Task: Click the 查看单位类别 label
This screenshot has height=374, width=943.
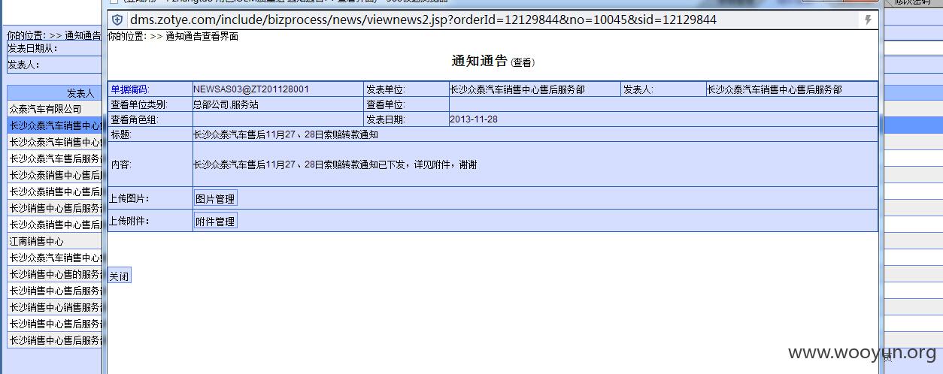Action: [x=139, y=104]
